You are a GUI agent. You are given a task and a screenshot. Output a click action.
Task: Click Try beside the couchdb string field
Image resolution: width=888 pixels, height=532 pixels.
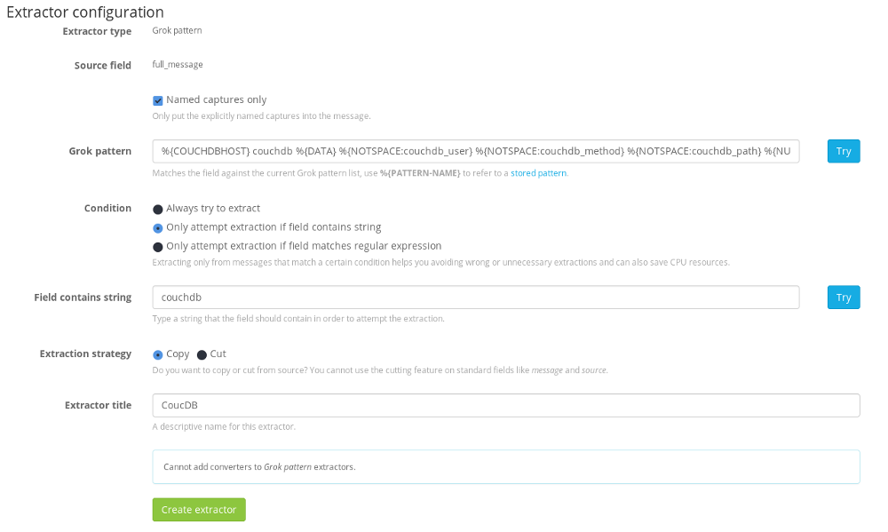[x=843, y=298]
